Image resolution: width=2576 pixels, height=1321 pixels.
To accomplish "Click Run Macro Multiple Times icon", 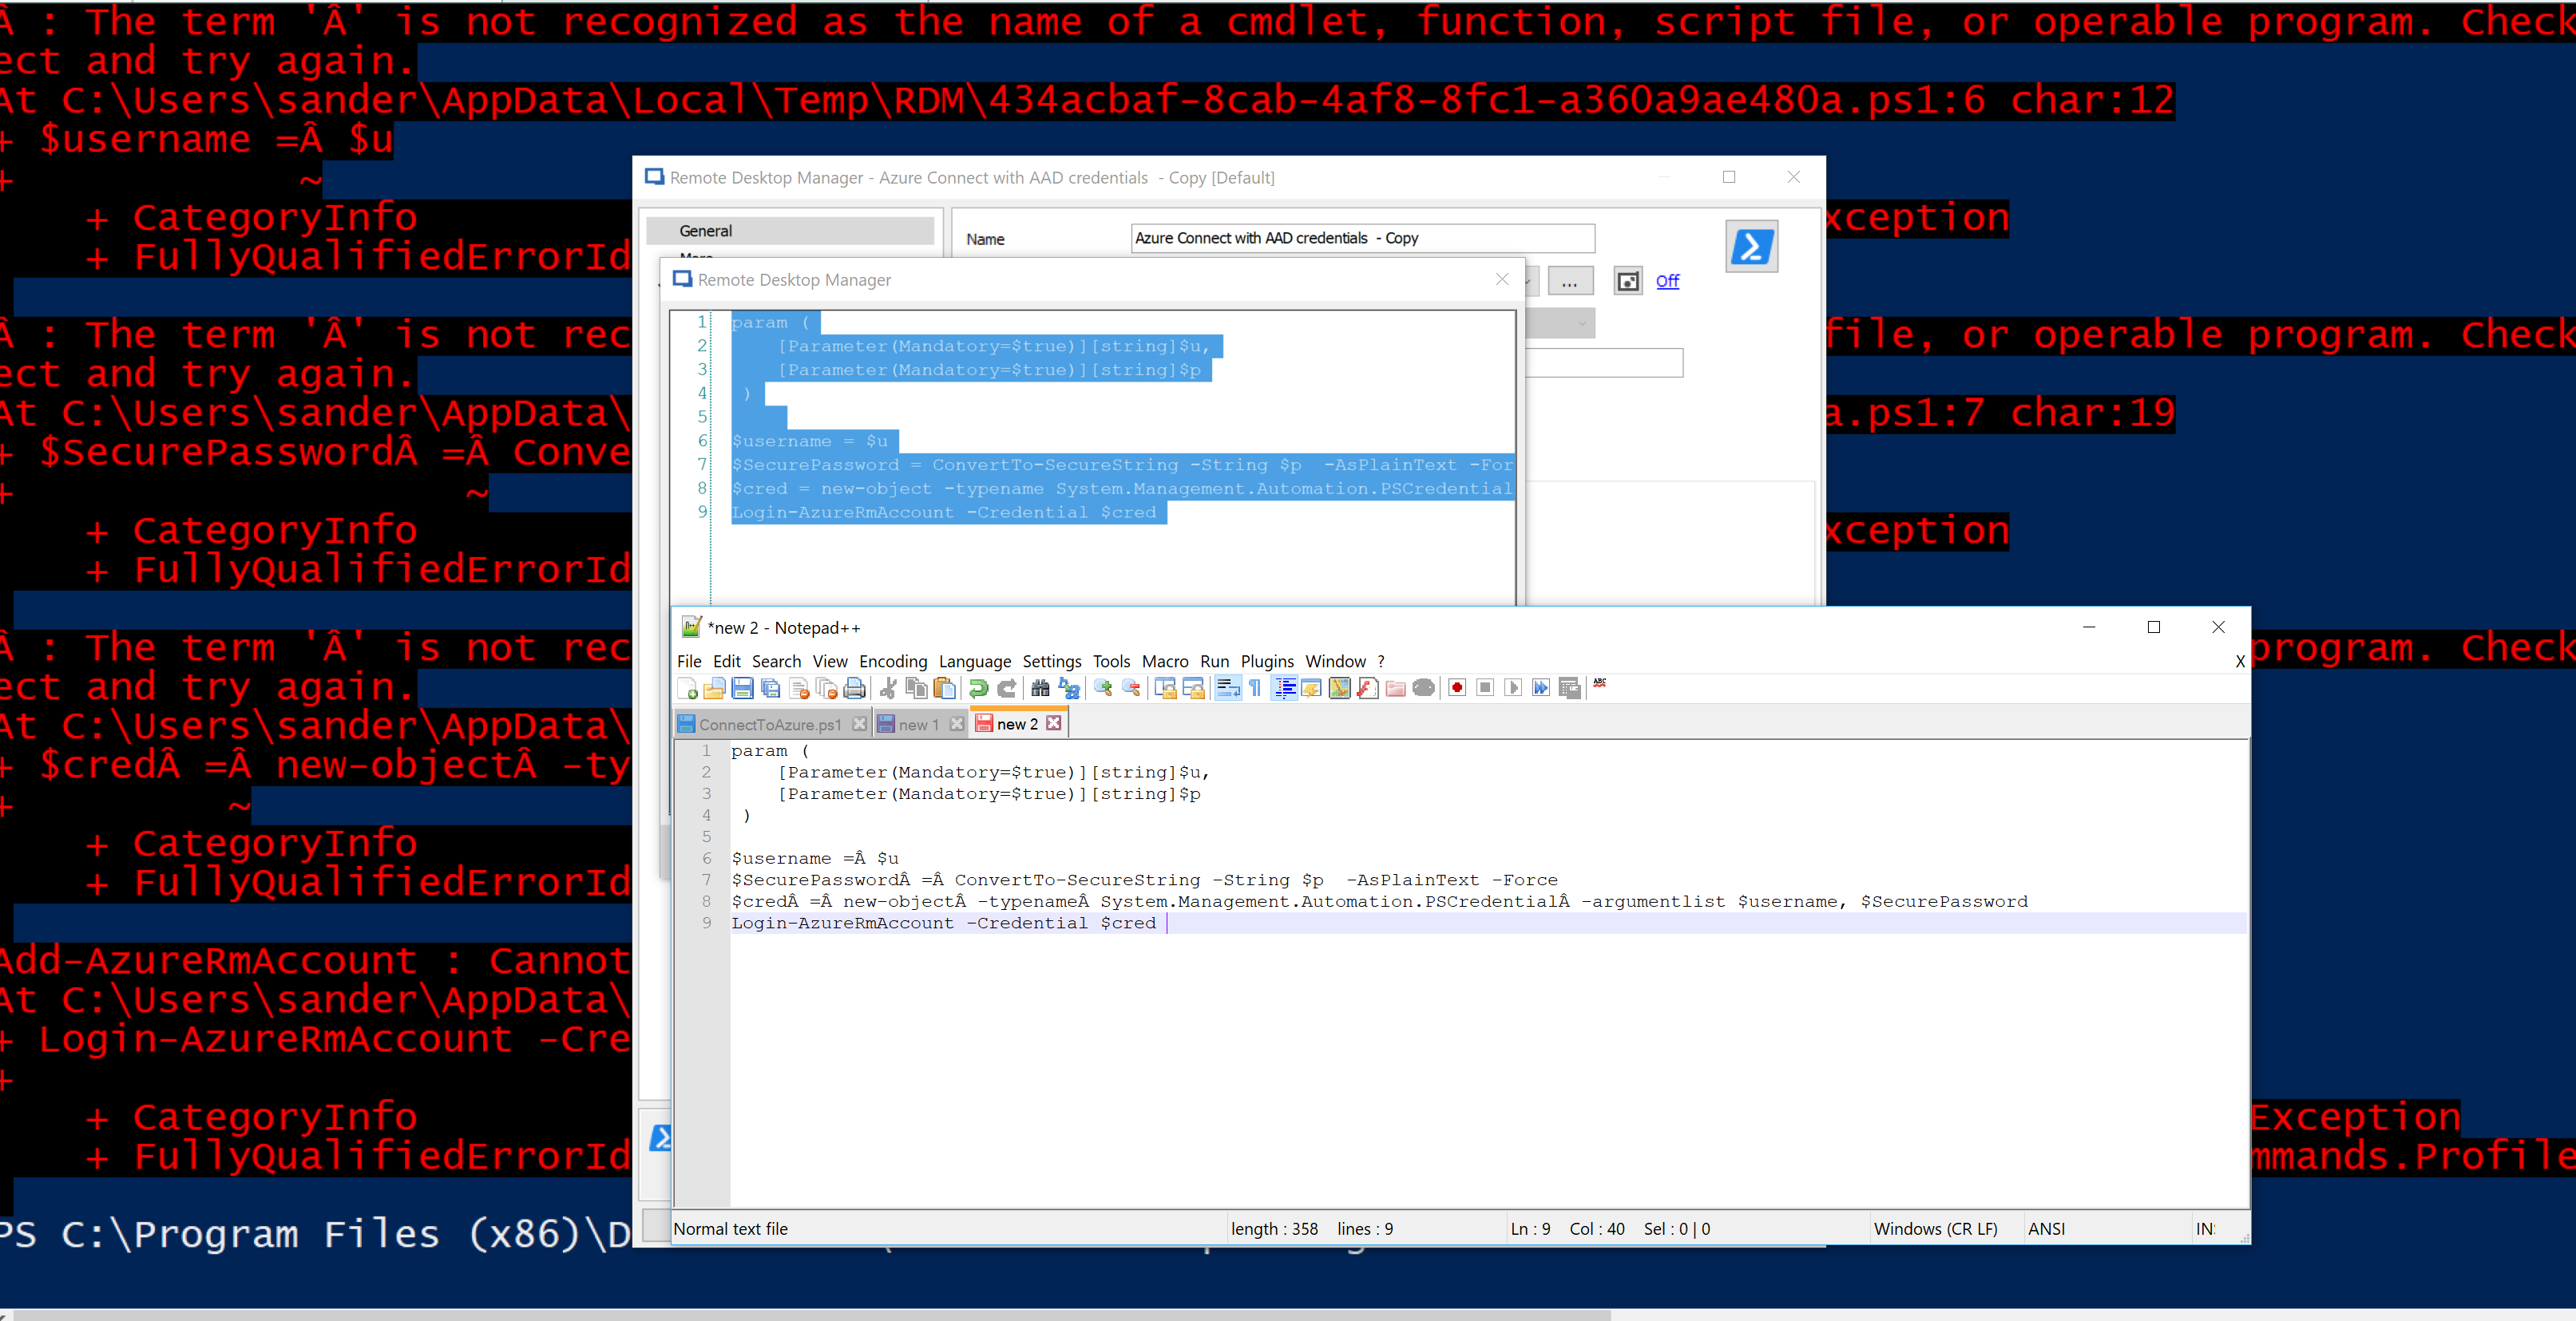I will tap(1542, 687).
